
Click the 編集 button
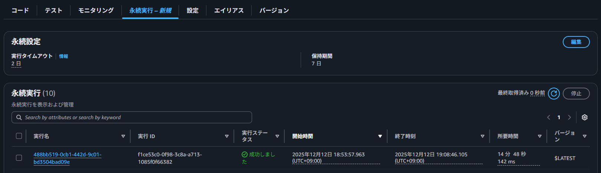coord(576,42)
